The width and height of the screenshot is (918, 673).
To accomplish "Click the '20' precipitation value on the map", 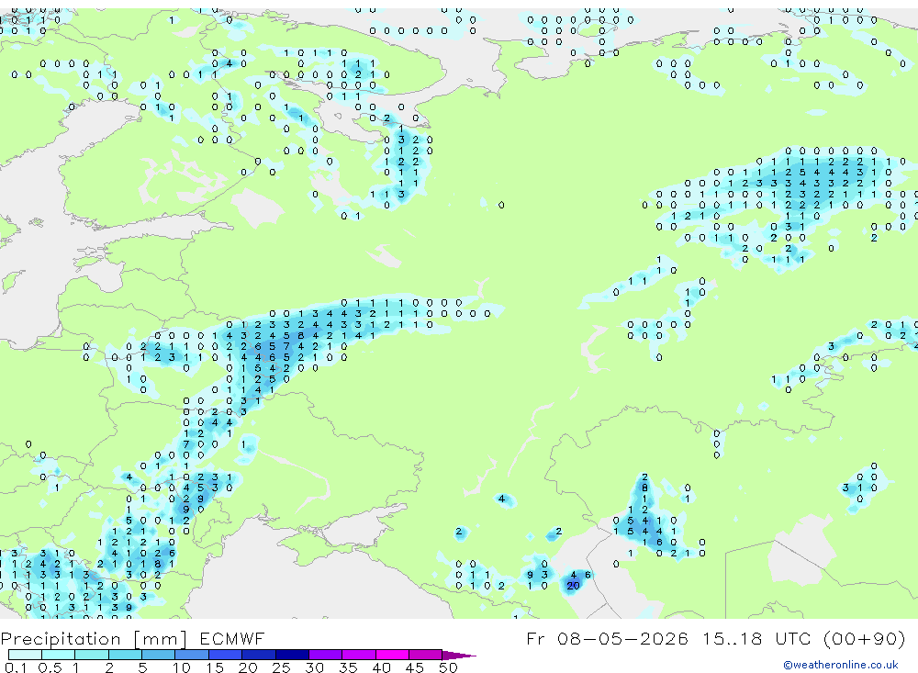I will 573,586.
